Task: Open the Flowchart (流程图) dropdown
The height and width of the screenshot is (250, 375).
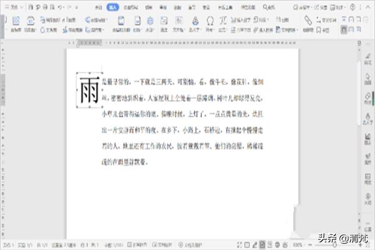Action: point(95,30)
